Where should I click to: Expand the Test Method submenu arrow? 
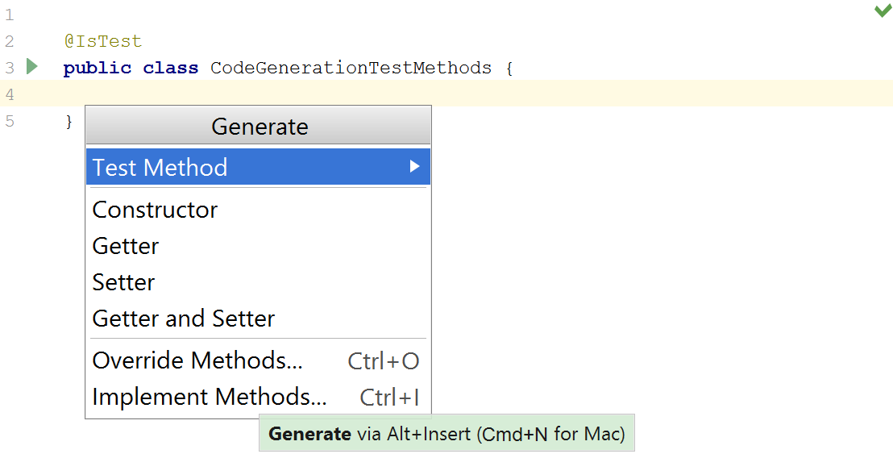(x=414, y=167)
